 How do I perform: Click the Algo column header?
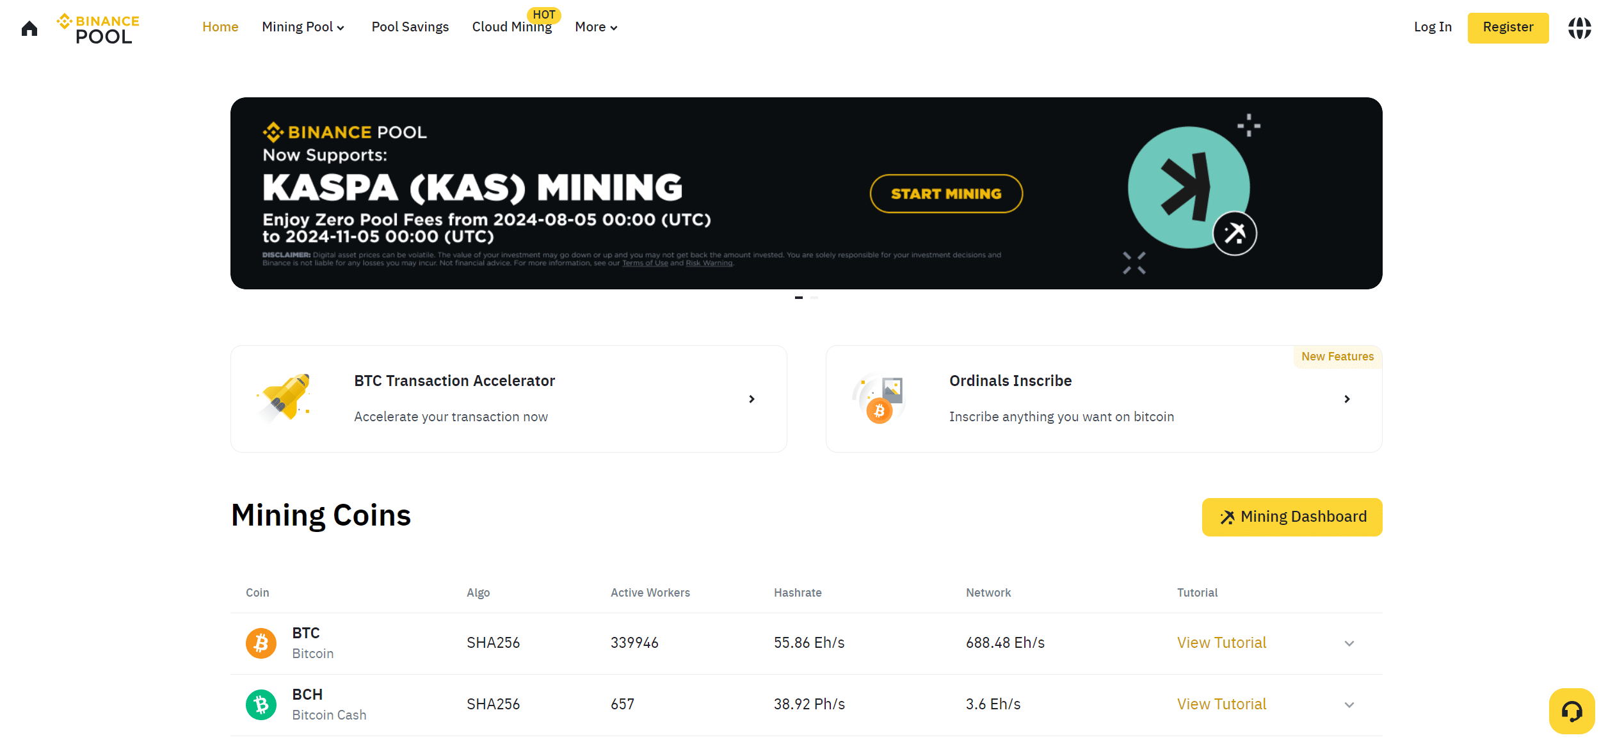pyautogui.click(x=478, y=593)
